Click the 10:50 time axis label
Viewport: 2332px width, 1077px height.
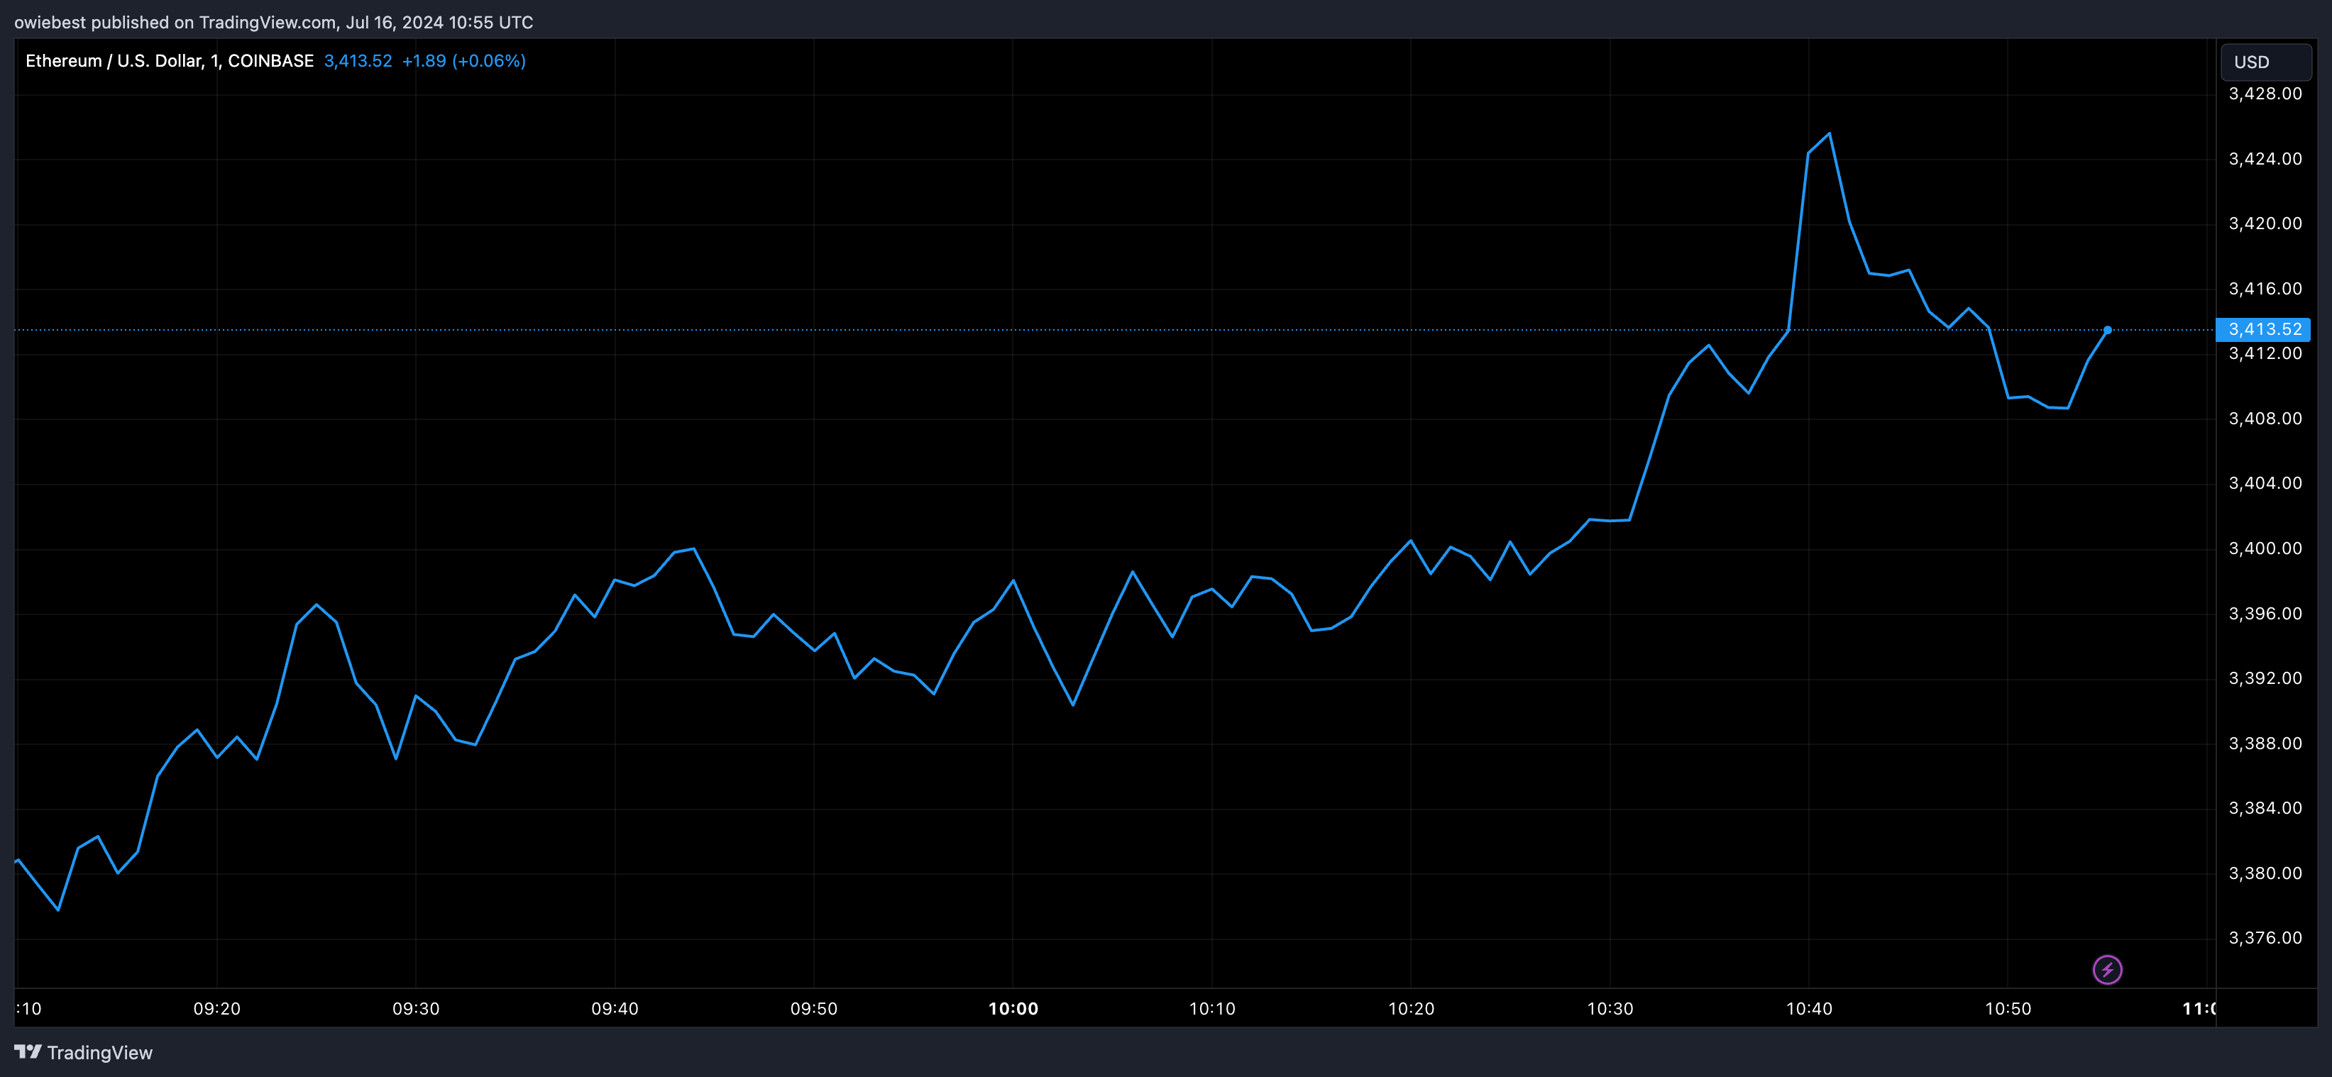click(2008, 1008)
